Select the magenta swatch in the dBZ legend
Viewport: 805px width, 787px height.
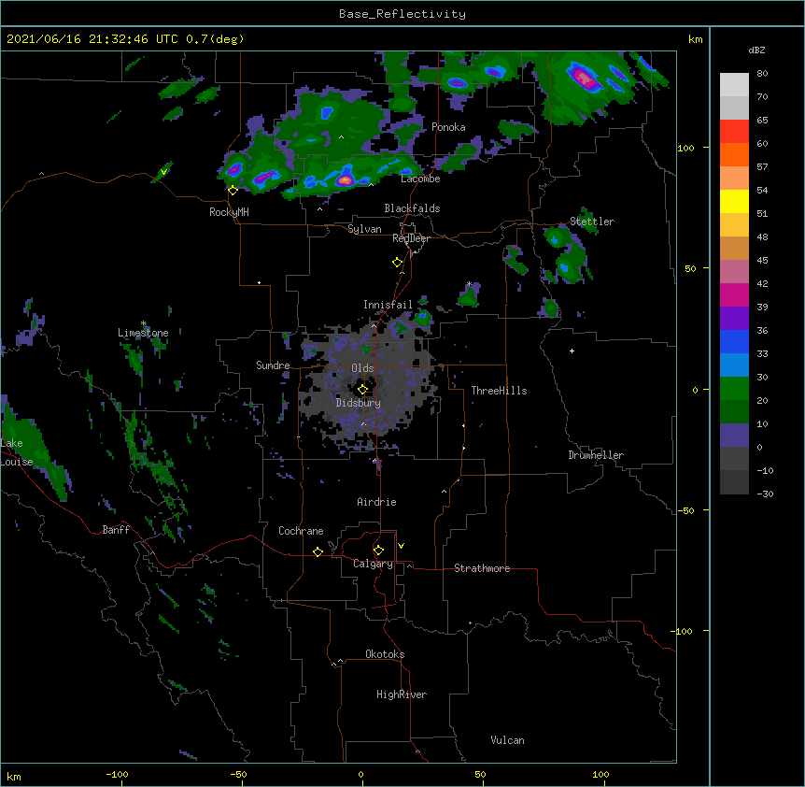(734, 294)
